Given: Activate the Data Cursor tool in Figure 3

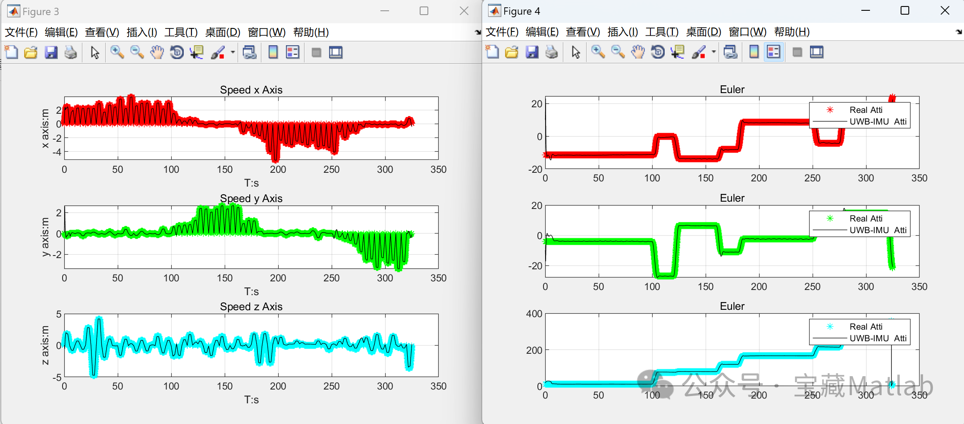Looking at the screenshot, I should tap(197, 52).
